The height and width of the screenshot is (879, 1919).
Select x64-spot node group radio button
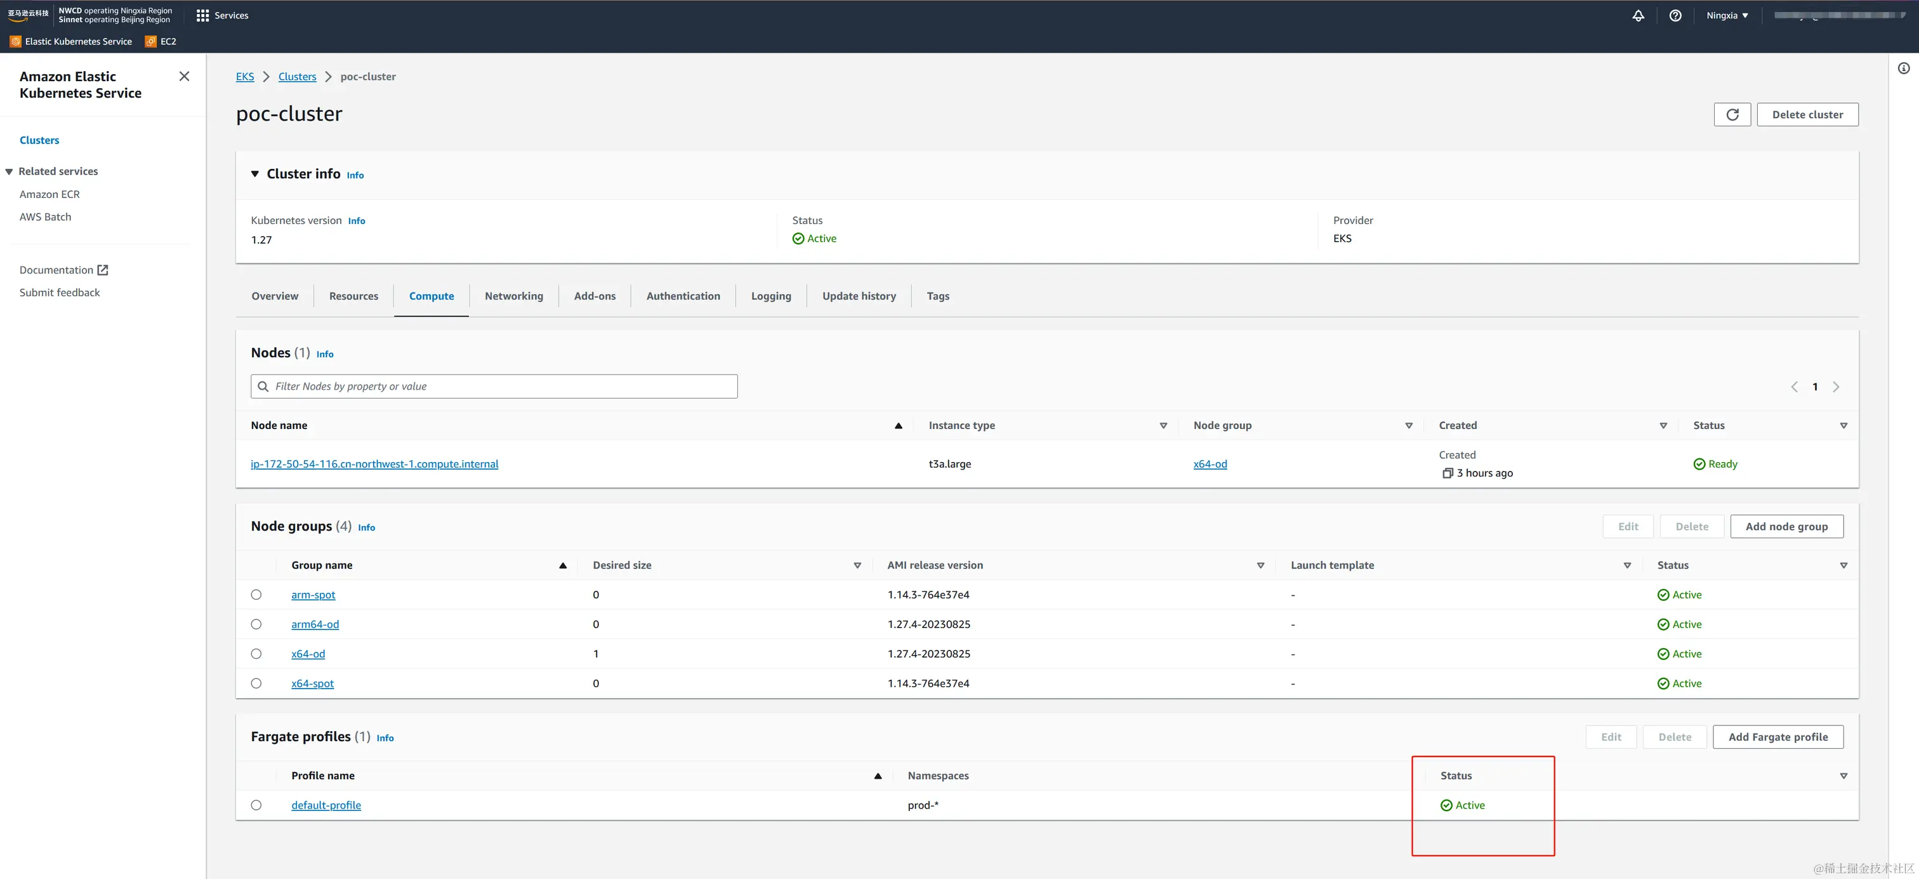[x=256, y=683]
